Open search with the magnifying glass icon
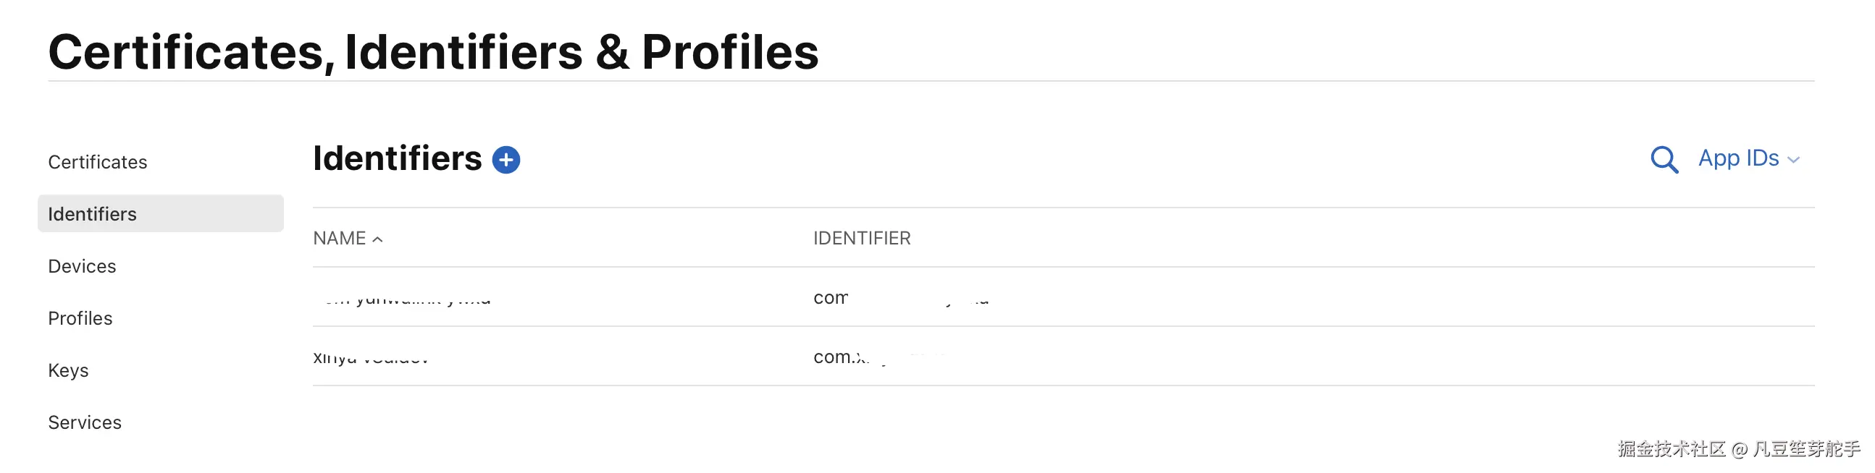The height and width of the screenshot is (473, 1875). (x=1664, y=160)
